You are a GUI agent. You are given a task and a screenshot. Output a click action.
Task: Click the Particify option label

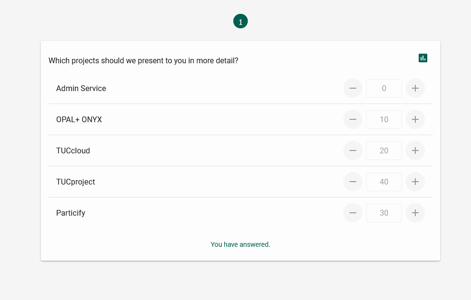tap(71, 213)
